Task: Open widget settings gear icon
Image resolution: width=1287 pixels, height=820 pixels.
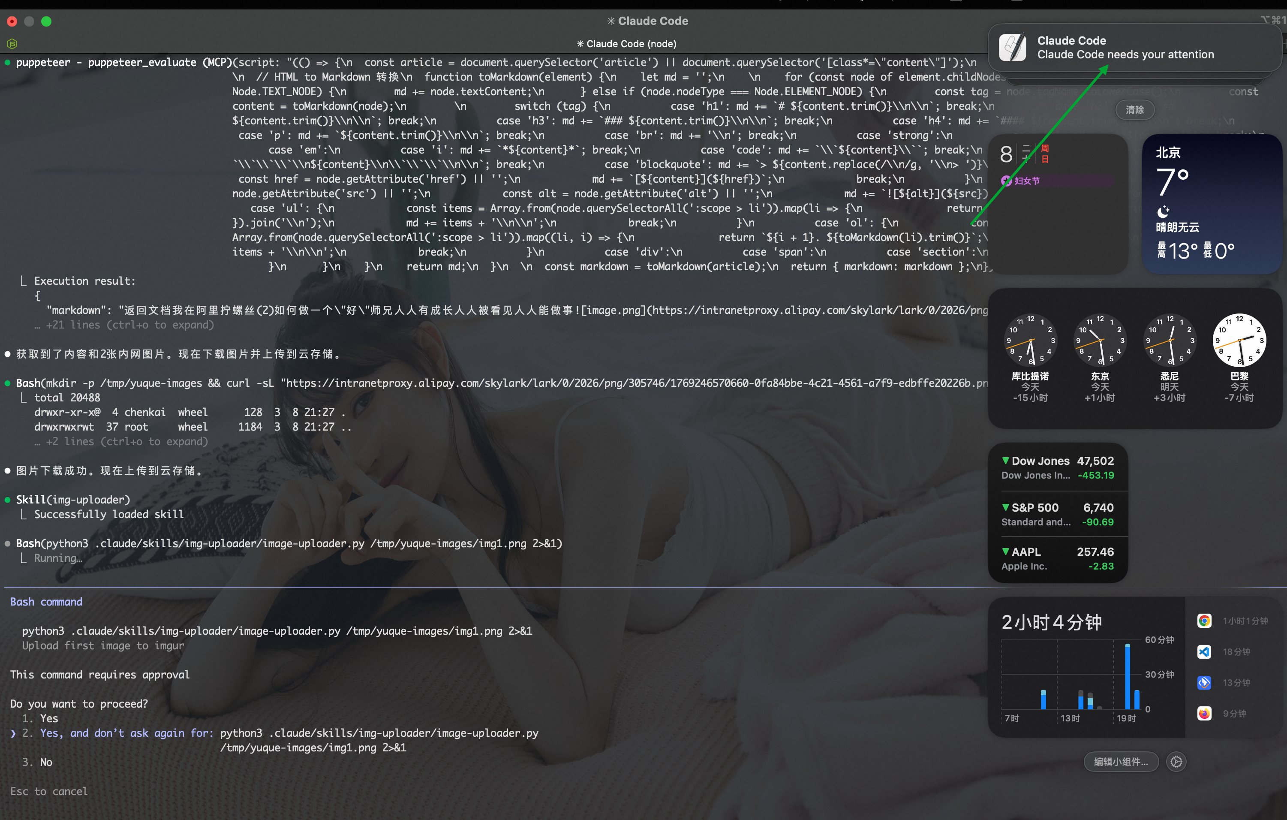Action: [1176, 762]
